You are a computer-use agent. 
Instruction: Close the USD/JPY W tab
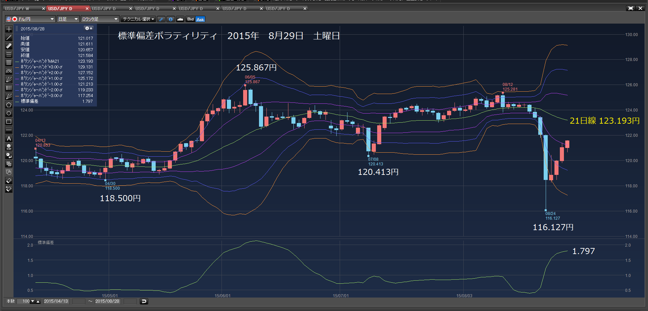click(x=43, y=8)
